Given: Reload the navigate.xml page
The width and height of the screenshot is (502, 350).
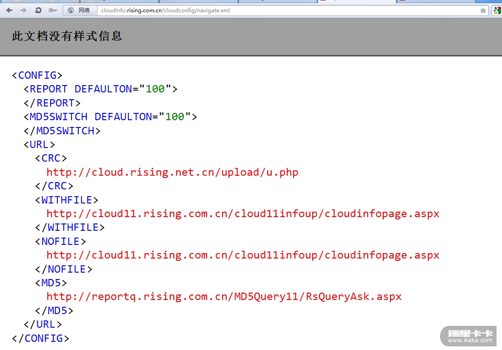Looking at the screenshot, I should [38, 10].
